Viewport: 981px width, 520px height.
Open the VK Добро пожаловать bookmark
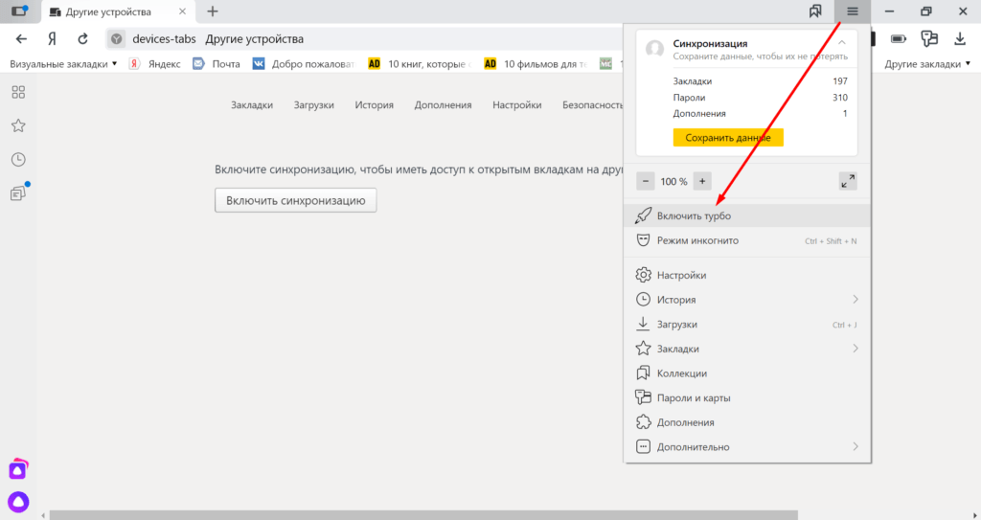coord(304,64)
